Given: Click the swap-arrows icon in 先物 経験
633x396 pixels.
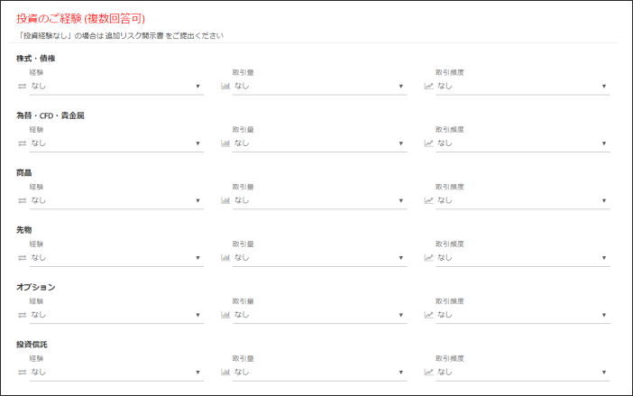Looking at the screenshot, I should coord(23,258).
